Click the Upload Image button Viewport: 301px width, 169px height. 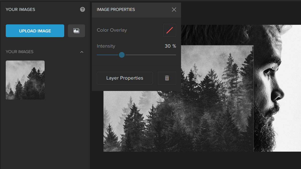(x=35, y=31)
